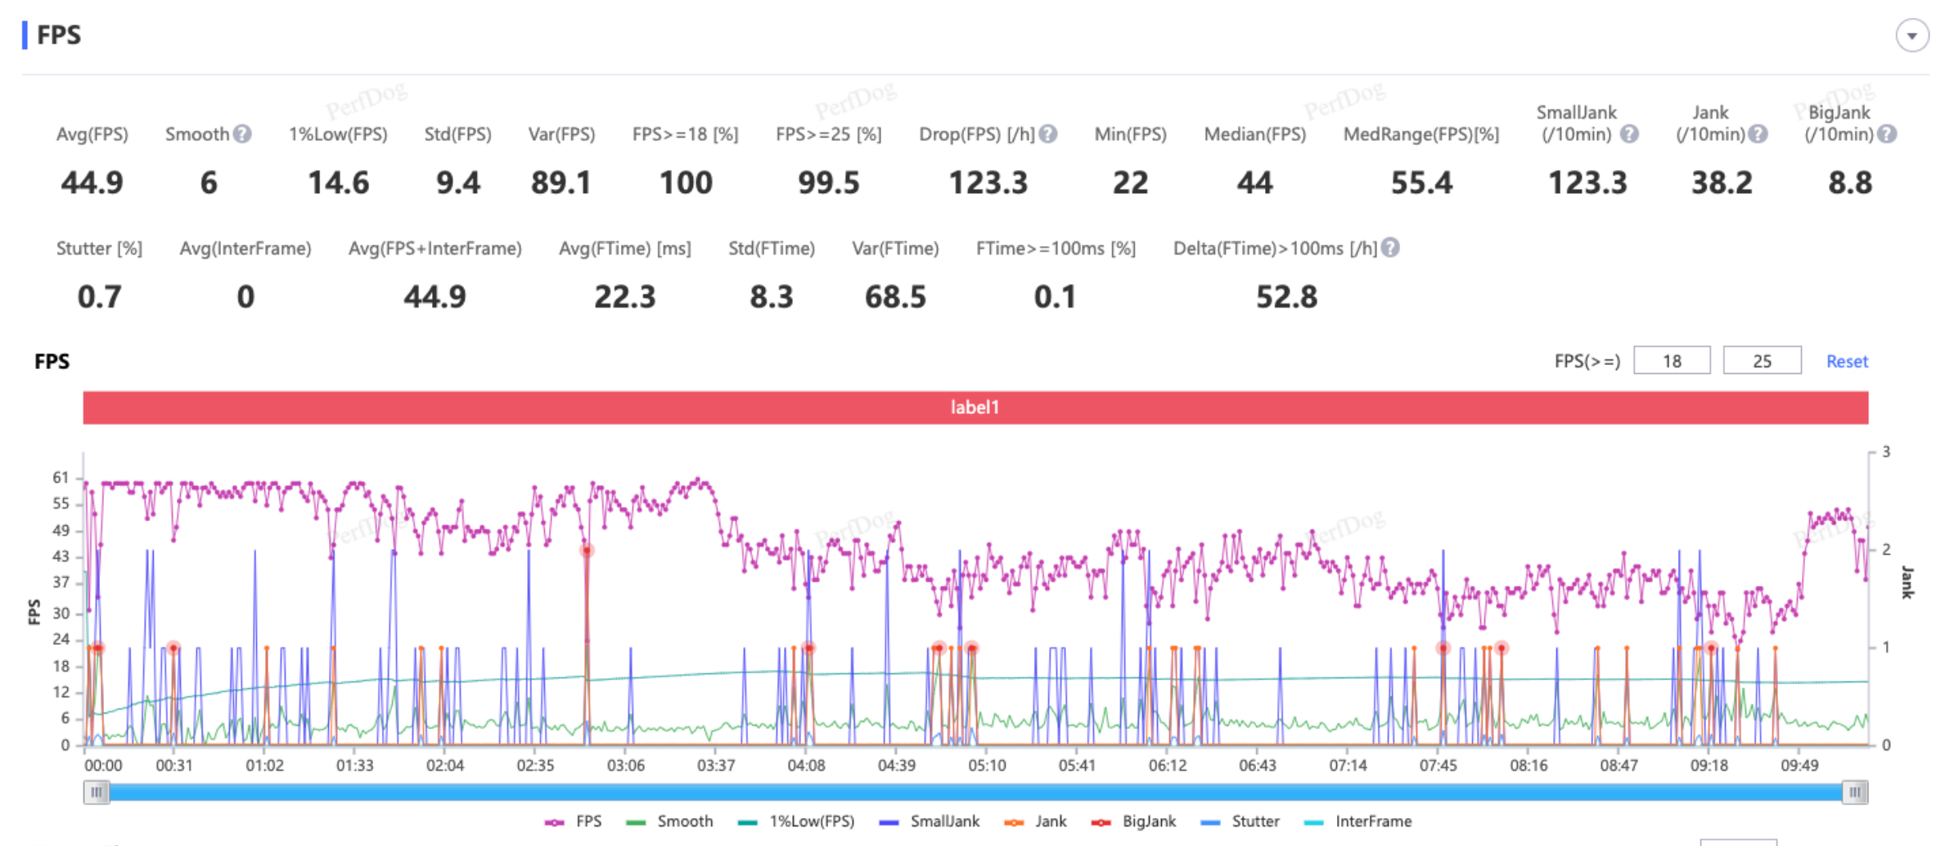Click help icon beside Drop(FPS) [/h]
Image resolution: width=1954 pixels, height=846 pixels.
coord(1048,134)
